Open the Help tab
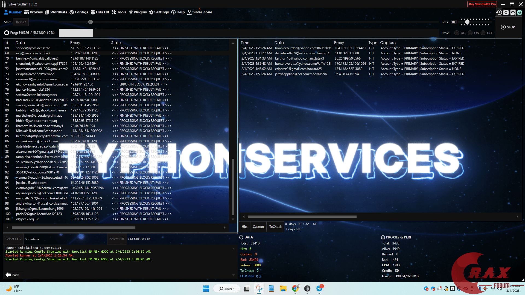Screen dimensions: 525x295 point(178,12)
